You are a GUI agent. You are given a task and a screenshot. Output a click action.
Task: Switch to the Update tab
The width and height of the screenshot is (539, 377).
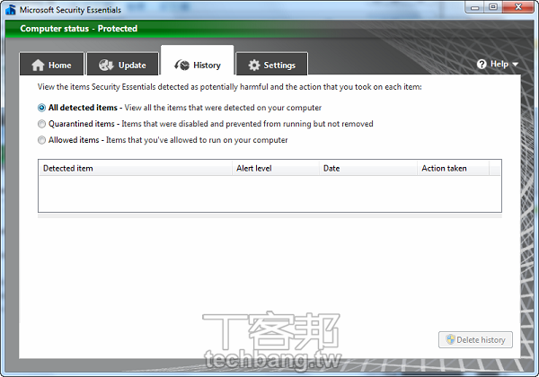pyautogui.click(x=122, y=66)
